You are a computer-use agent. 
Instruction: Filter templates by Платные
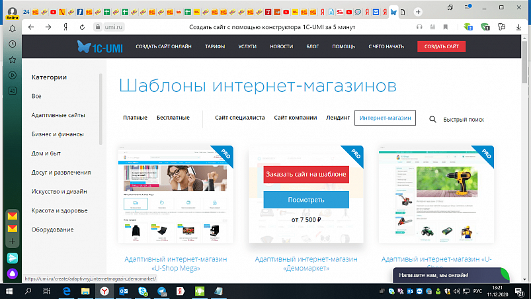tap(135, 118)
